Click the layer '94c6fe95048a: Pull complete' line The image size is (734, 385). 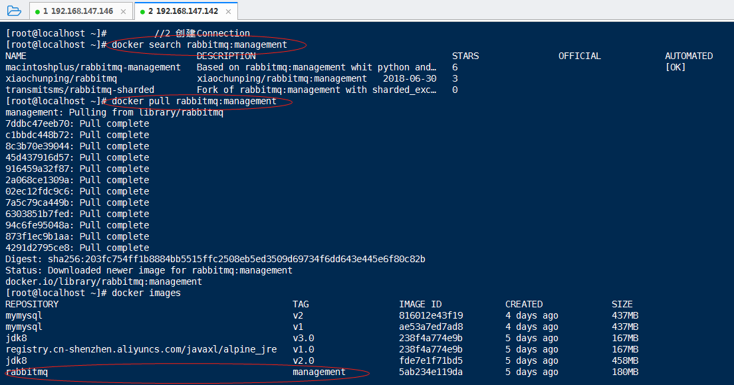[77, 225]
